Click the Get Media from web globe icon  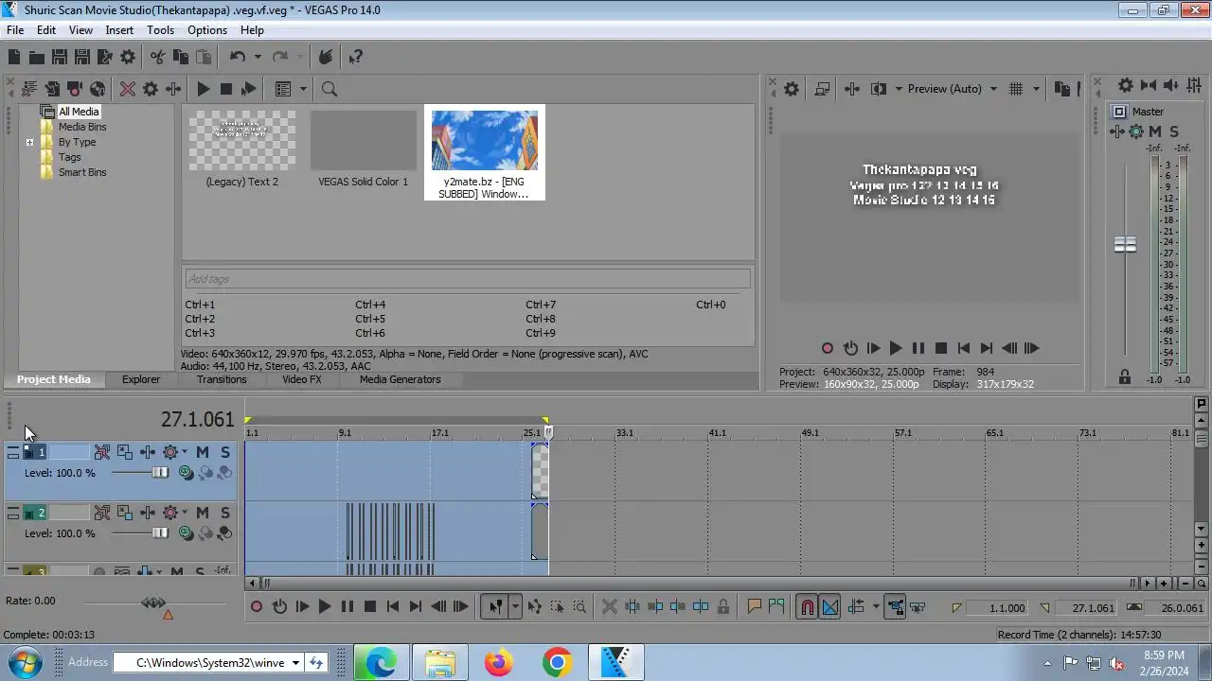(x=98, y=89)
